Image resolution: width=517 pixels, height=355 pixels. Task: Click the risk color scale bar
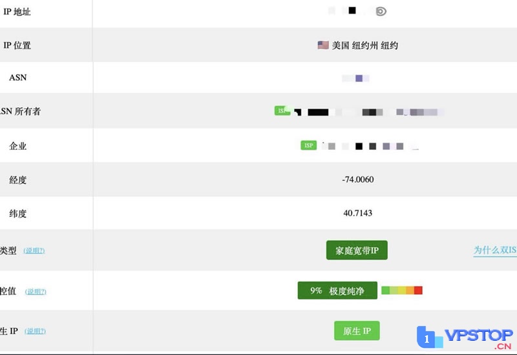point(401,290)
